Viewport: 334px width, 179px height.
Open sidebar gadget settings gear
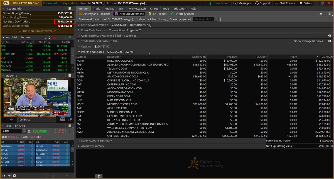point(14,176)
